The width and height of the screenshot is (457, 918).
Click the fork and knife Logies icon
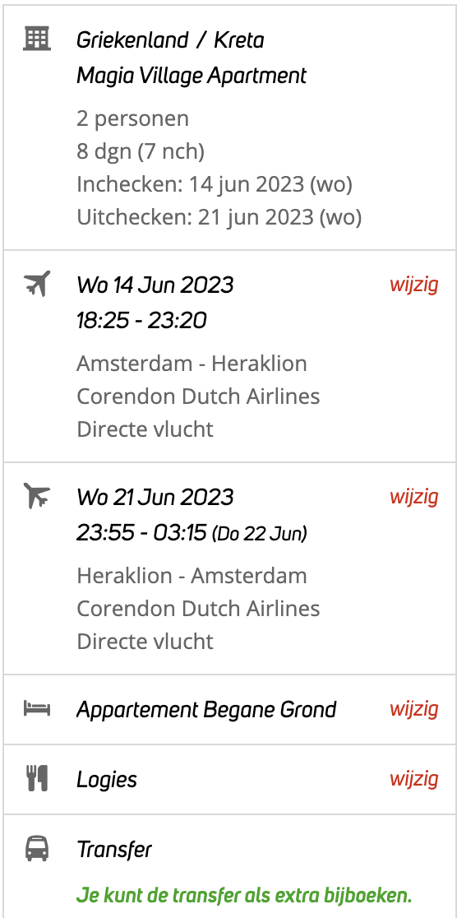pos(37,779)
